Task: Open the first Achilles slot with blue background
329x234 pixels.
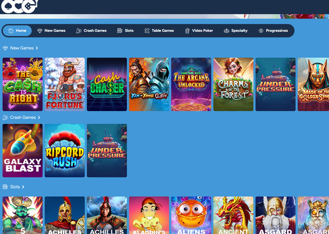Action: (x=65, y=215)
